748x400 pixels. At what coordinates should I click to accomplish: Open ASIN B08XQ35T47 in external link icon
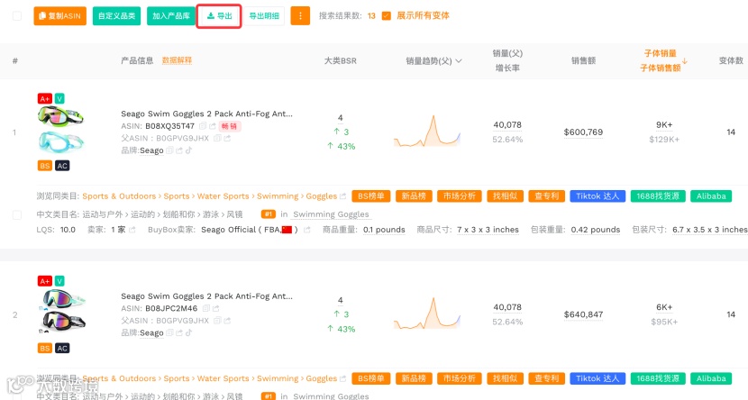213,126
